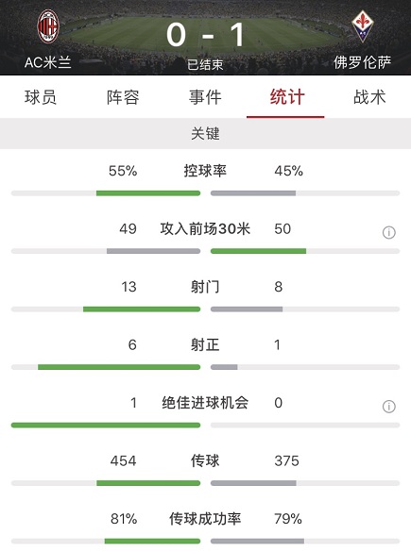The image size is (411, 551).
Task: Click the 传球成功率 stat label
Action: pyautogui.click(x=205, y=519)
